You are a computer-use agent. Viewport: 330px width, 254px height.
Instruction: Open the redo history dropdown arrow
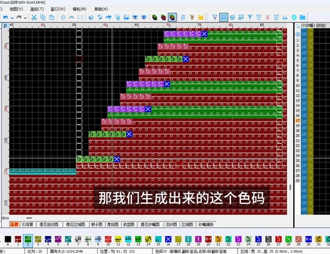click(25, 18)
